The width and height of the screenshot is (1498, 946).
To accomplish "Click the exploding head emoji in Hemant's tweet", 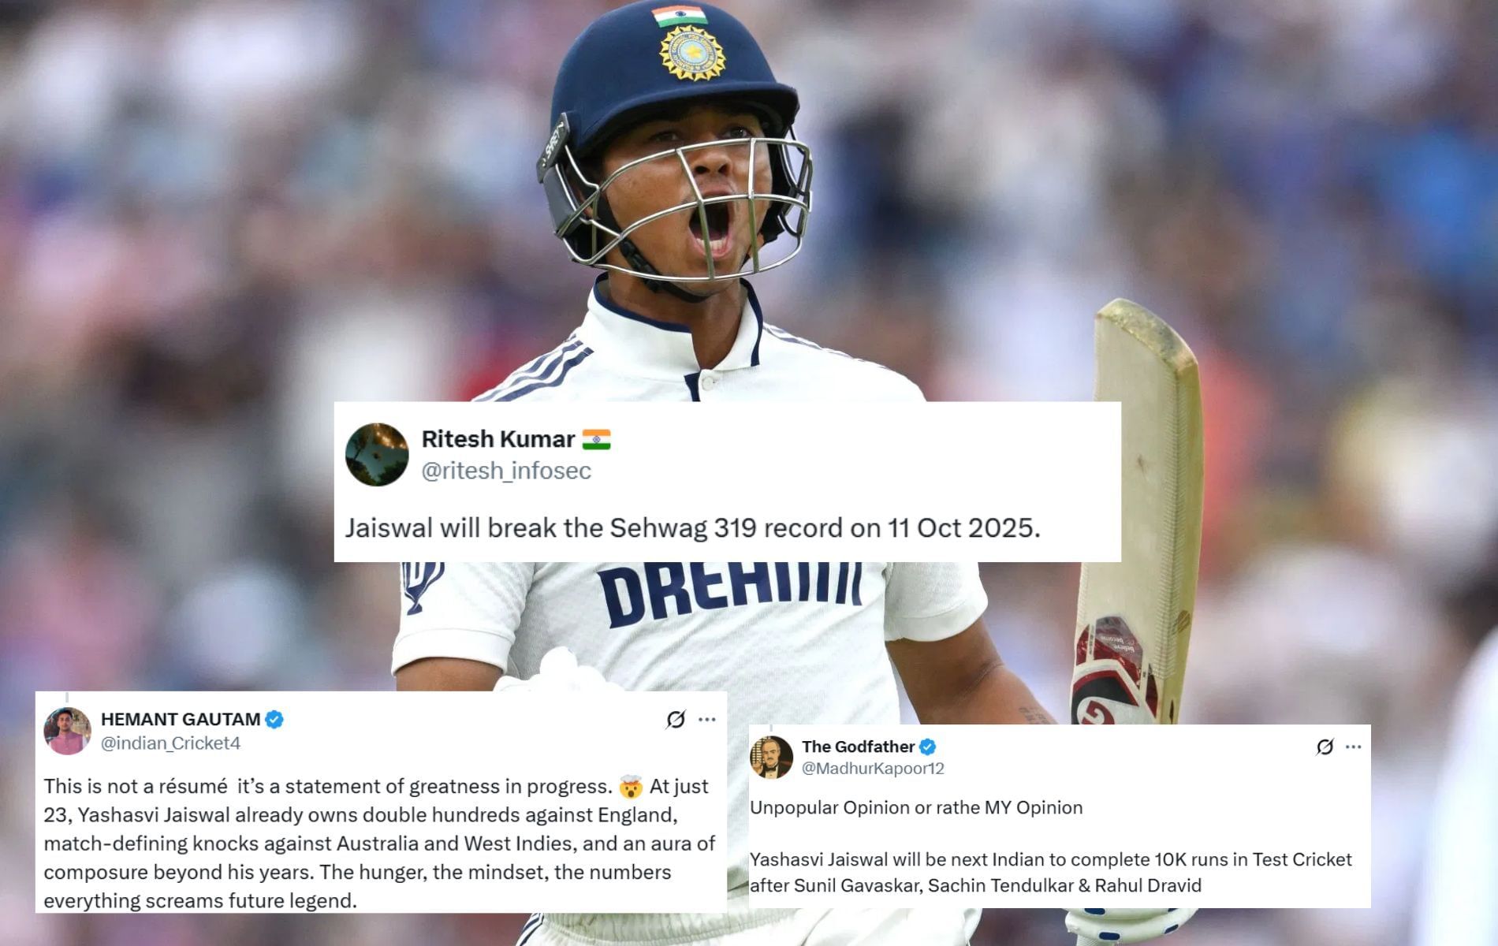I will point(631,787).
